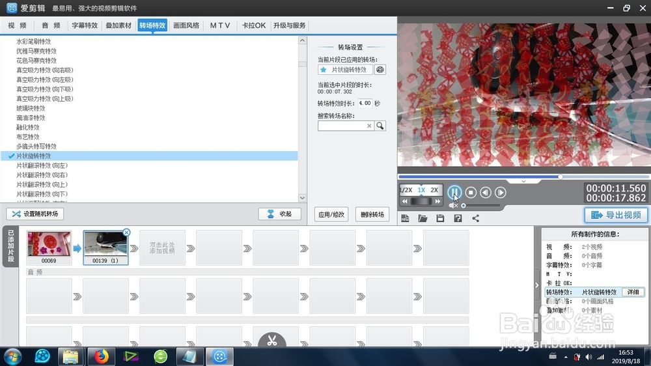Adjust the volume slider knob
Viewport: 651px width, 366px height.
464,205
